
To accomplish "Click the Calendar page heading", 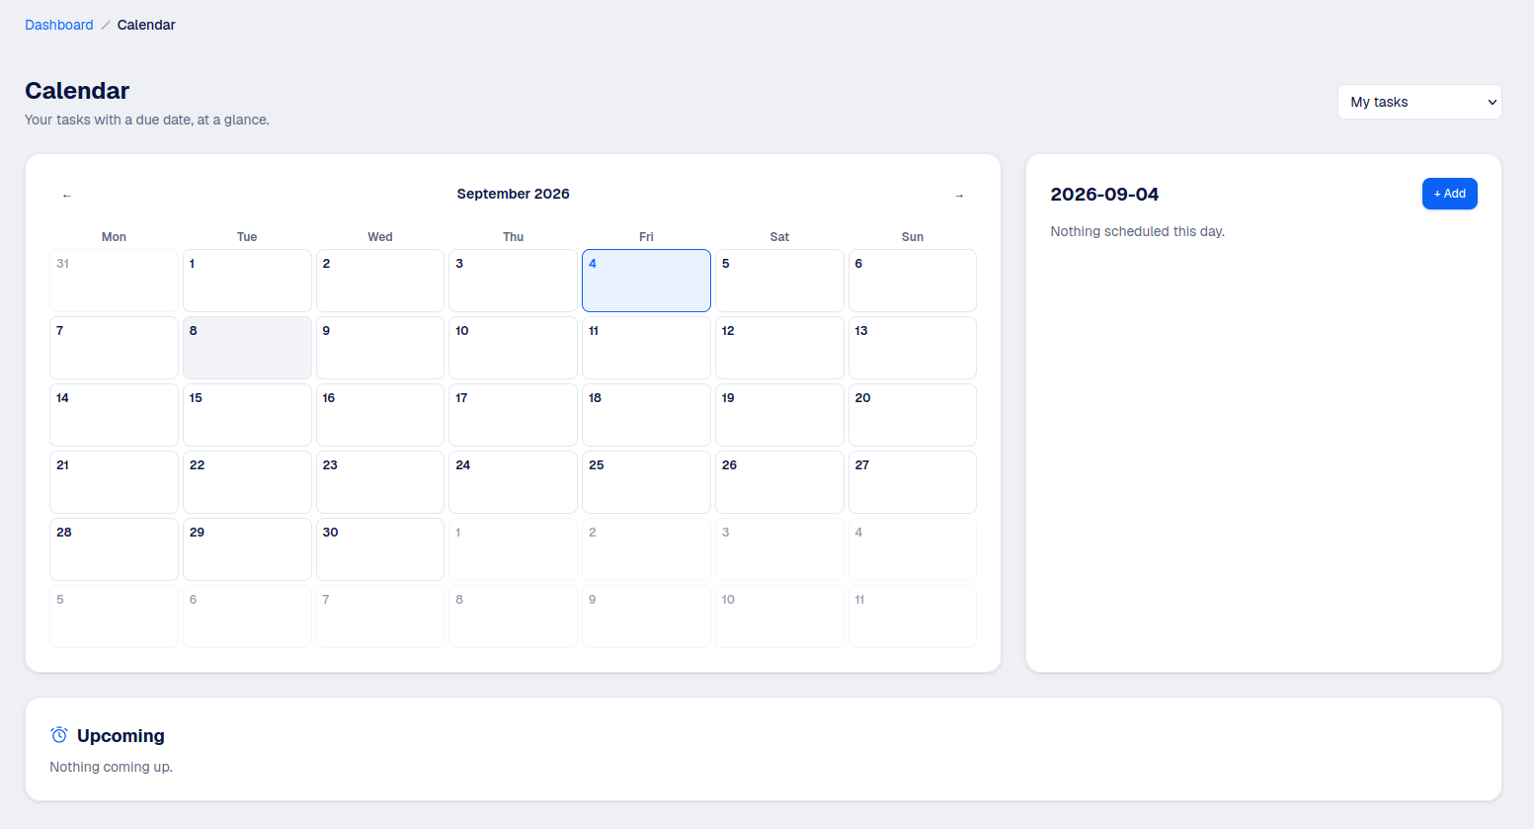I will 77,91.
